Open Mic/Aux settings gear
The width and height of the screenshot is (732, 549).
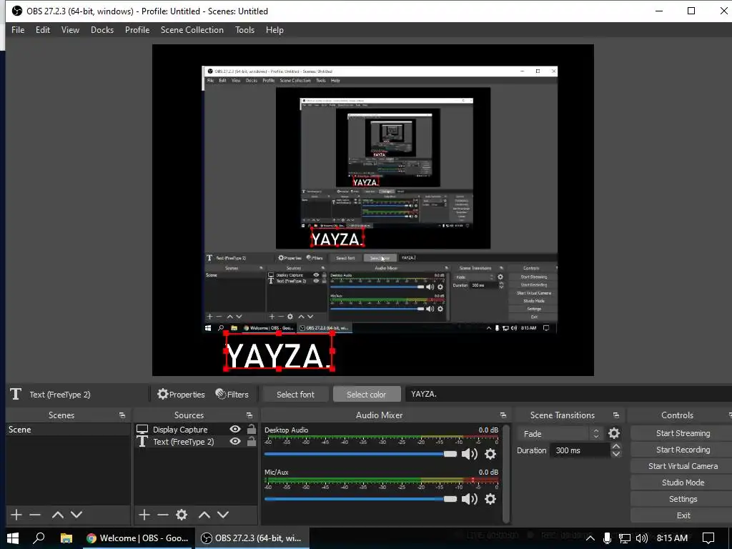click(x=490, y=499)
